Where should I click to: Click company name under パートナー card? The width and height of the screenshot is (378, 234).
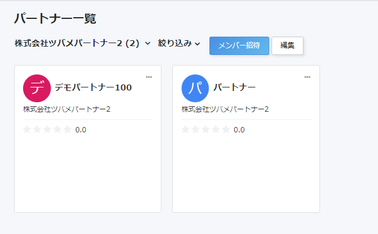(225, 109)
